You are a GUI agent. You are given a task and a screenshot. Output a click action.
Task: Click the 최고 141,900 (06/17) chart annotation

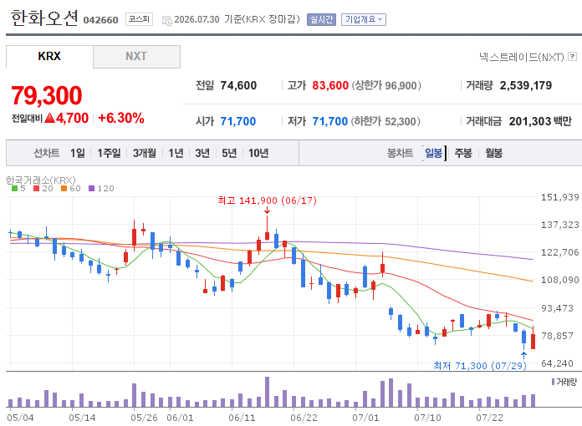point(267,200)
